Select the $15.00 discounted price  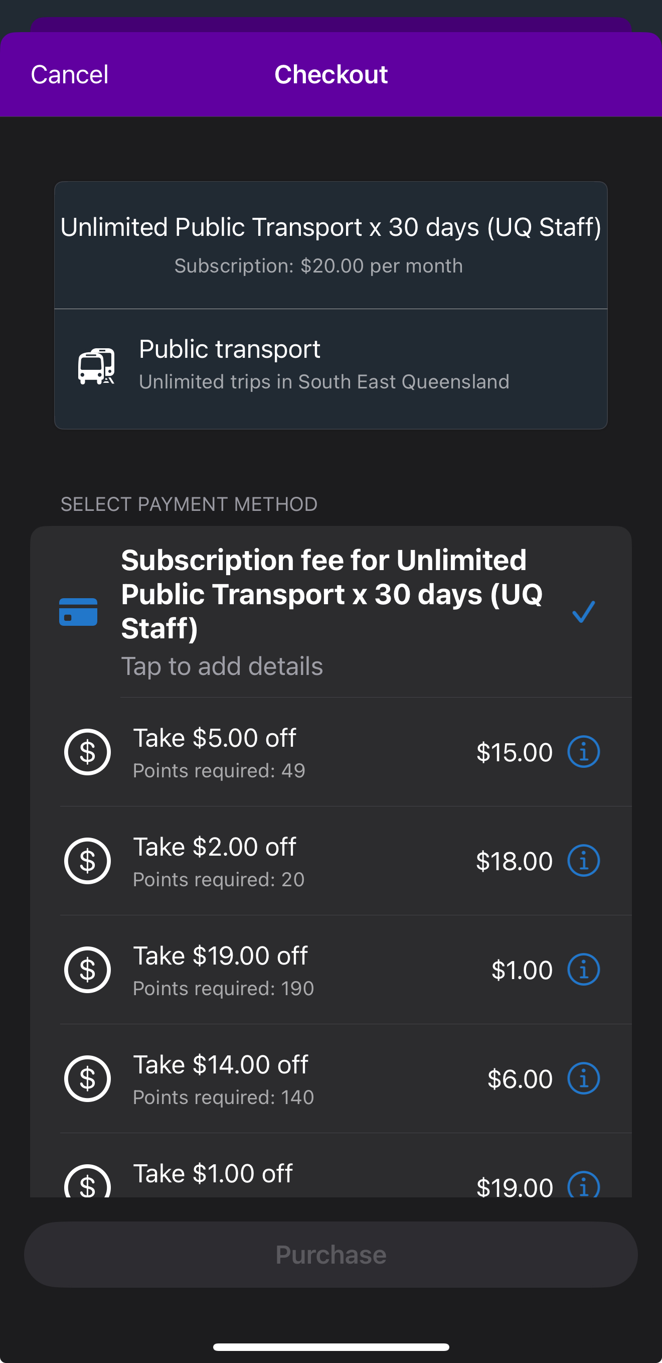coord(514,752)
